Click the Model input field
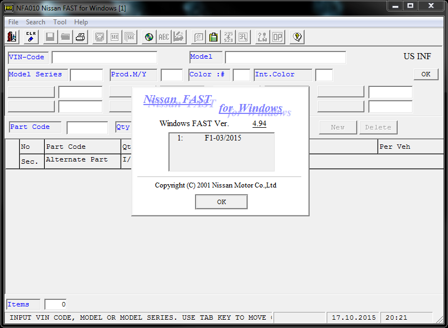The height and width of the screenshot is (328, 448). [x=285, y=58]
